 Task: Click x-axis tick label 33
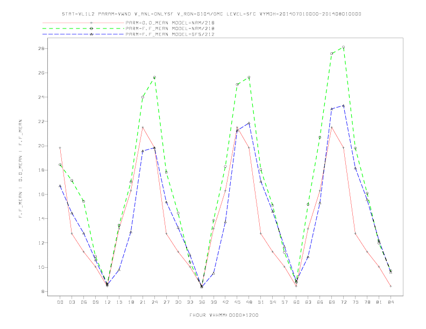(190, 302)
